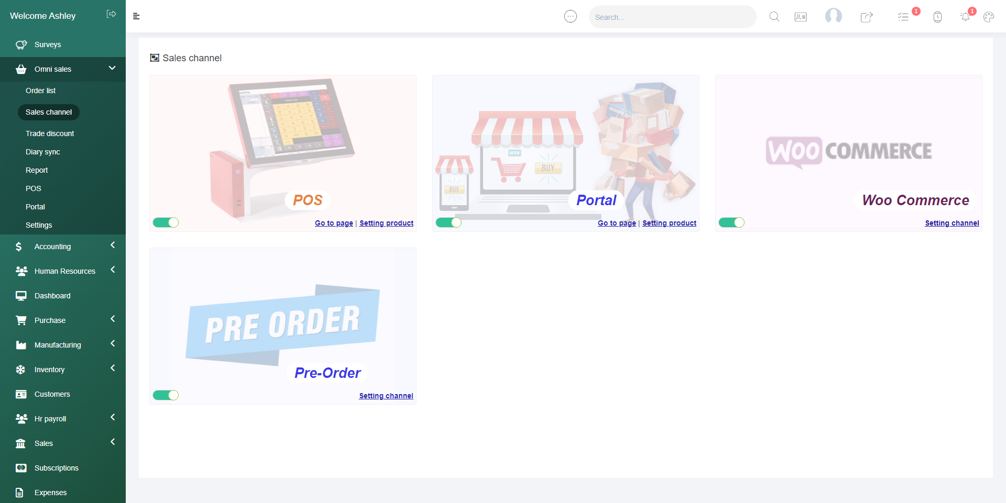Image resolution: width=1006 pixels, height=503 pixels.
Task: Open Setting product link under POS
Action: [387, 223]
